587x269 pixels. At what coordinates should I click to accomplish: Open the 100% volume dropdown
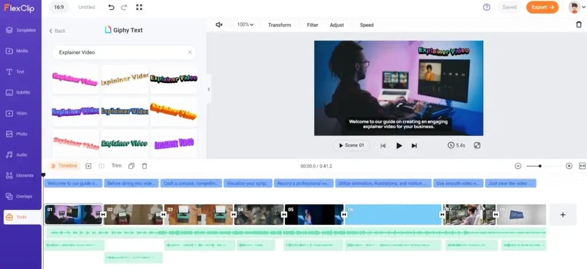[x=245, y=25]
